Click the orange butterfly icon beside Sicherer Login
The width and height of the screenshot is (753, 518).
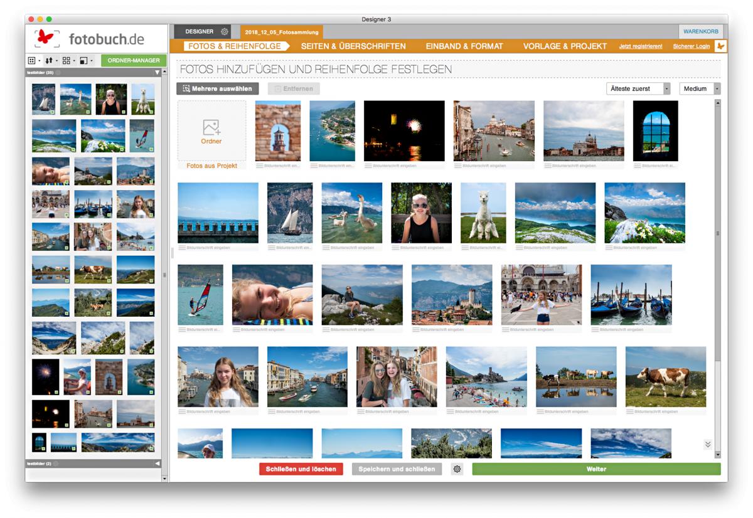721,46
